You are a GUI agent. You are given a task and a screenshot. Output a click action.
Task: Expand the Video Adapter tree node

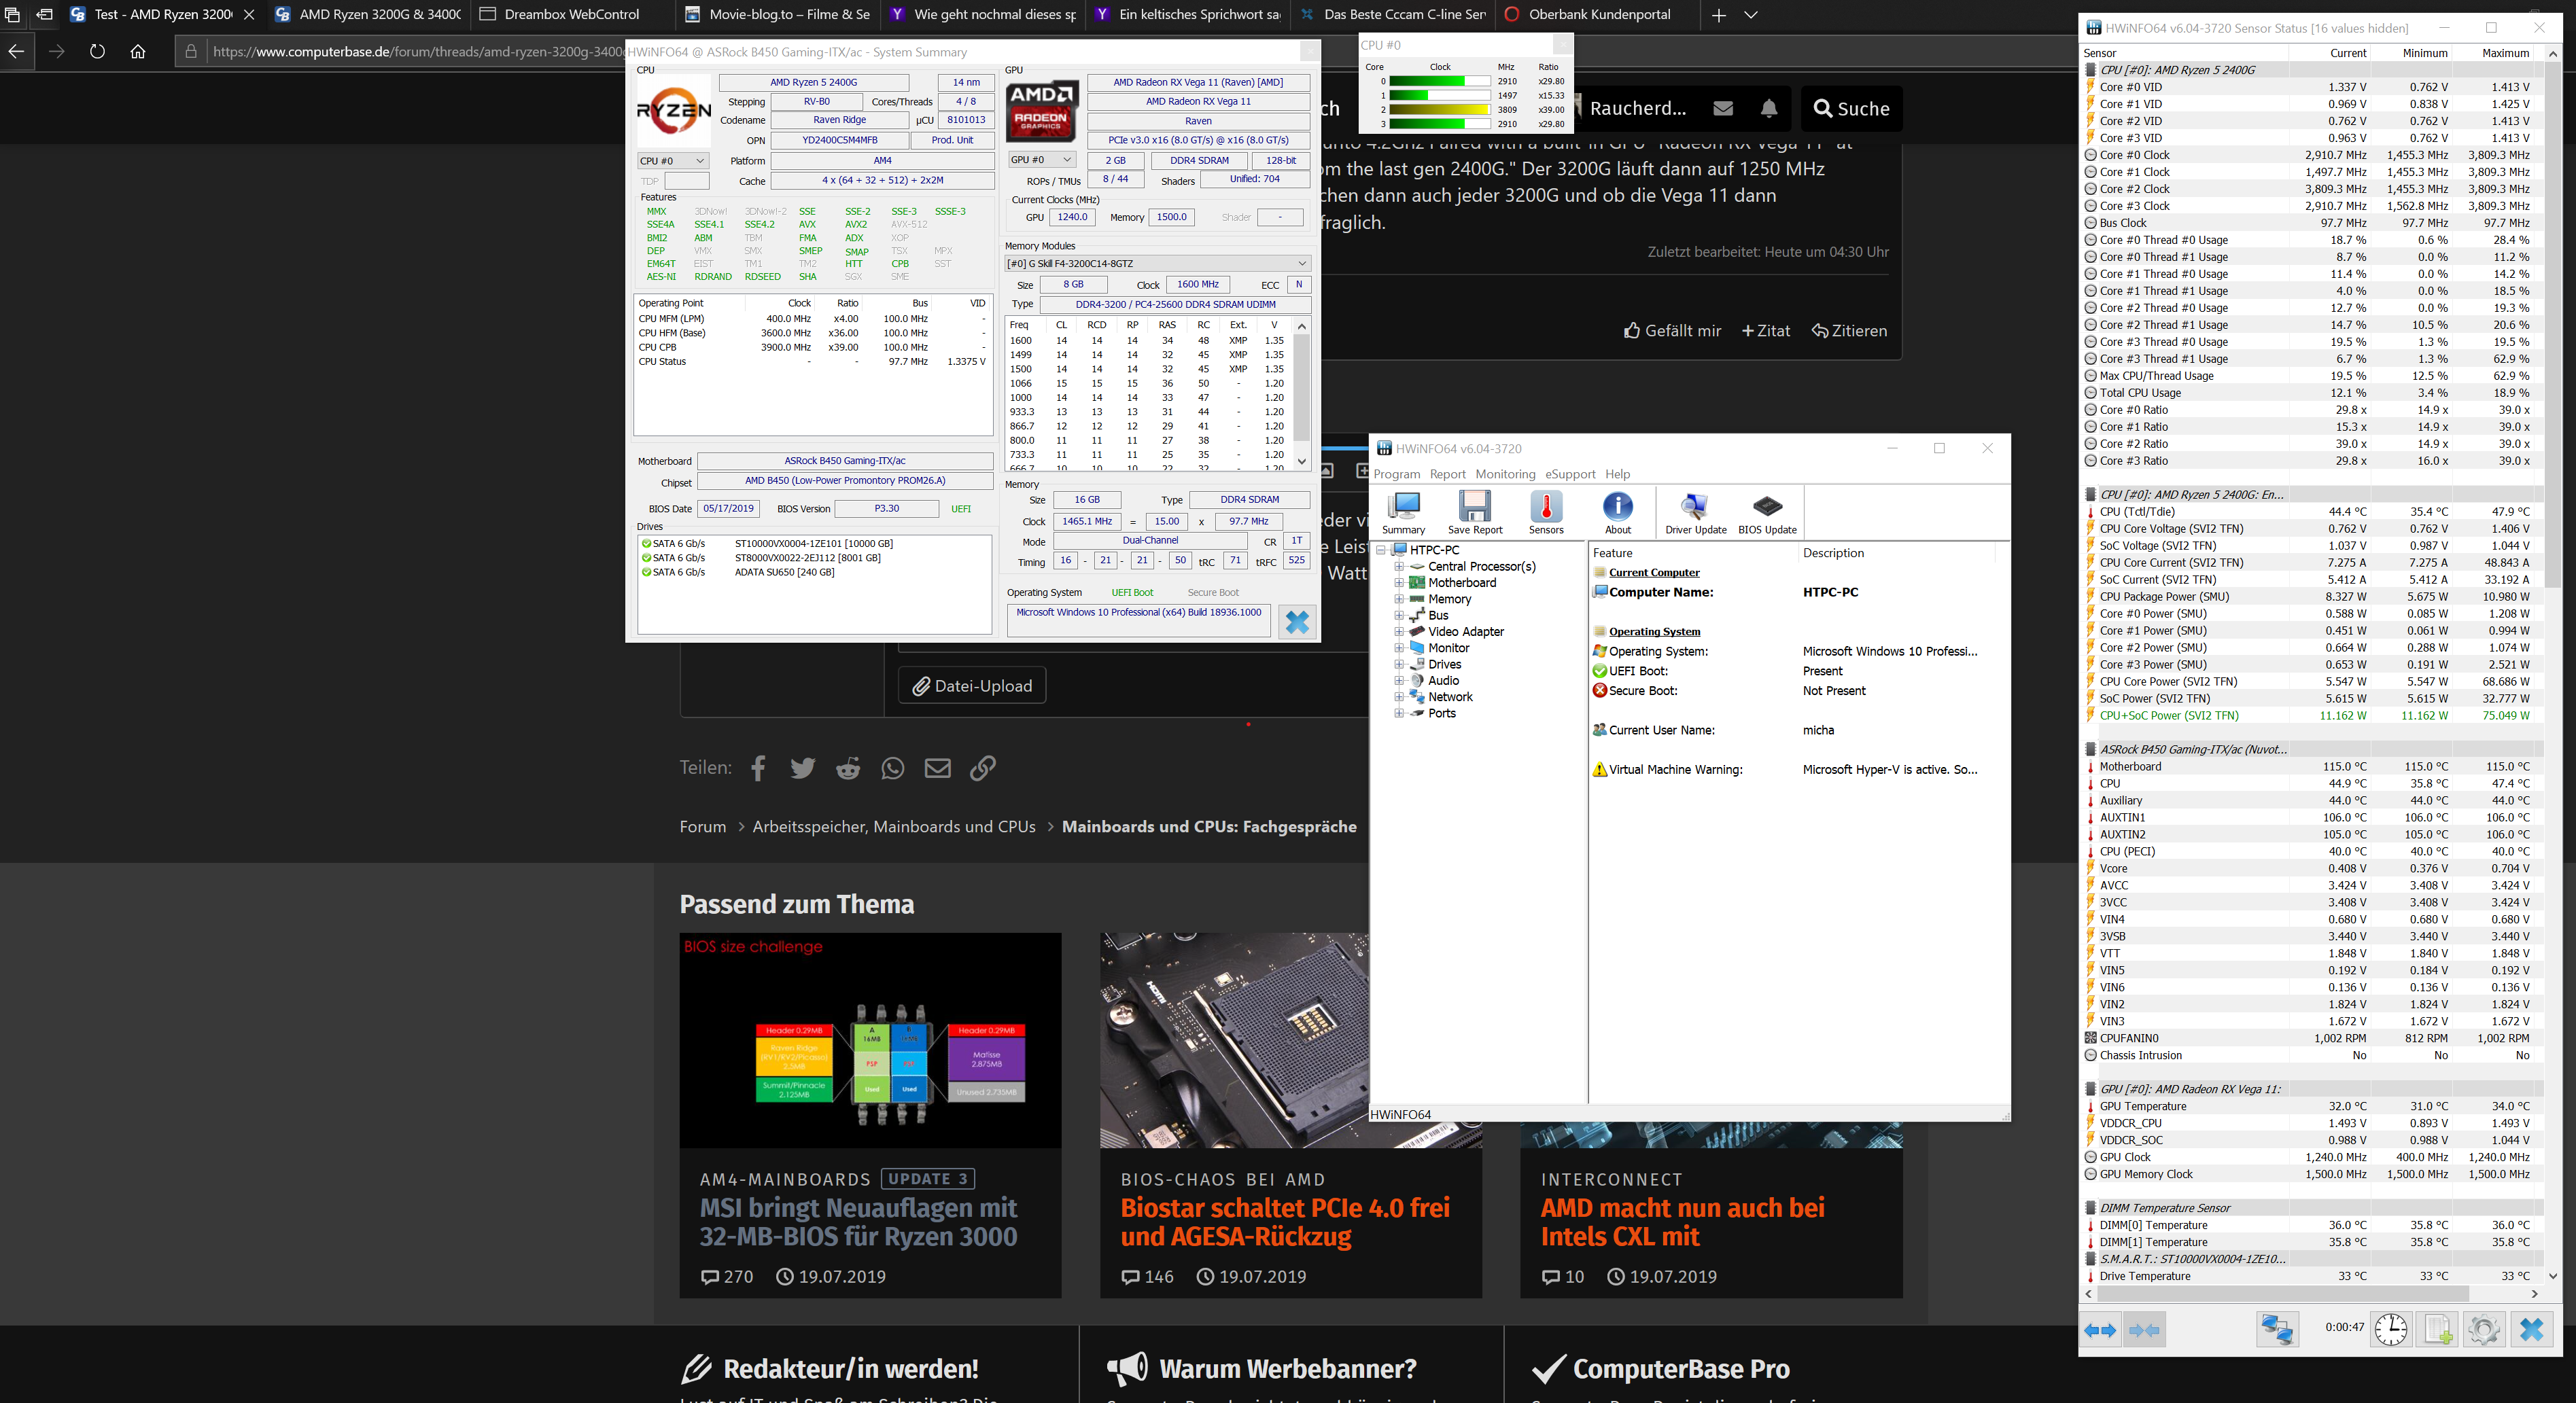1399,632
